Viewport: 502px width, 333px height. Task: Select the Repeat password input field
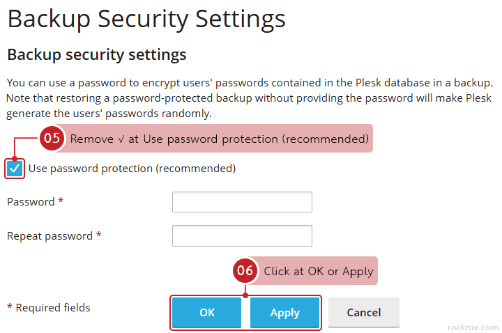click(x=242, y=236)
